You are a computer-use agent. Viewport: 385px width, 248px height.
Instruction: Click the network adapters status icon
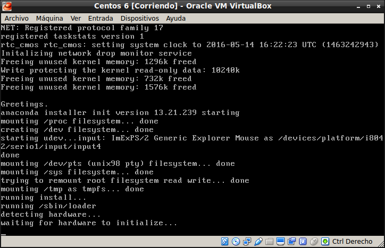coord(247,242)
